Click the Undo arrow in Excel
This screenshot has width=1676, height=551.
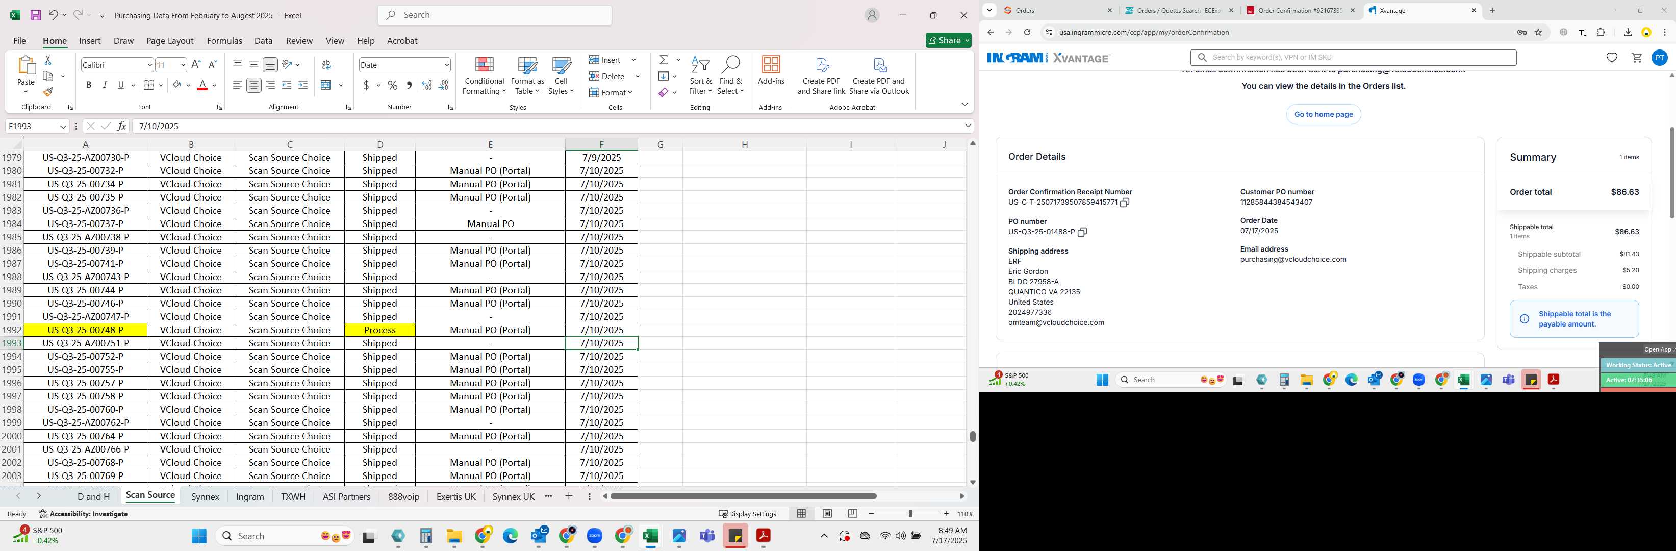pyautogui.click(x=54, y=15)
